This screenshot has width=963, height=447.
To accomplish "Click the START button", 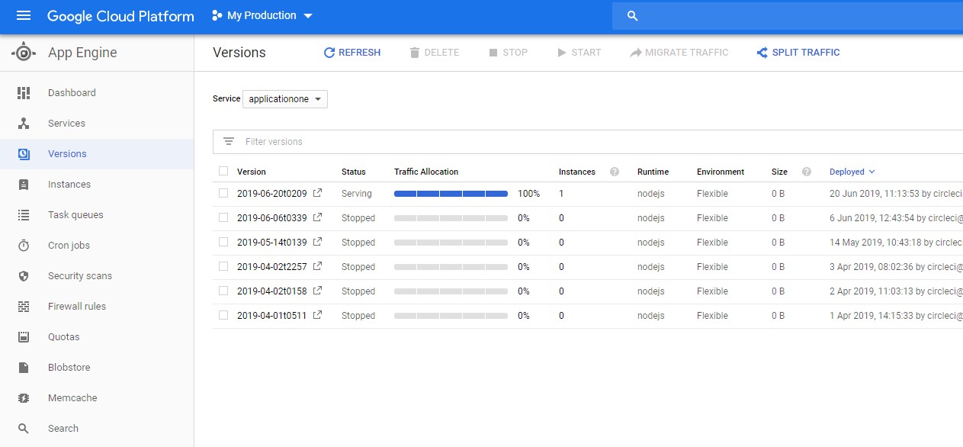I will coord(579,53).
